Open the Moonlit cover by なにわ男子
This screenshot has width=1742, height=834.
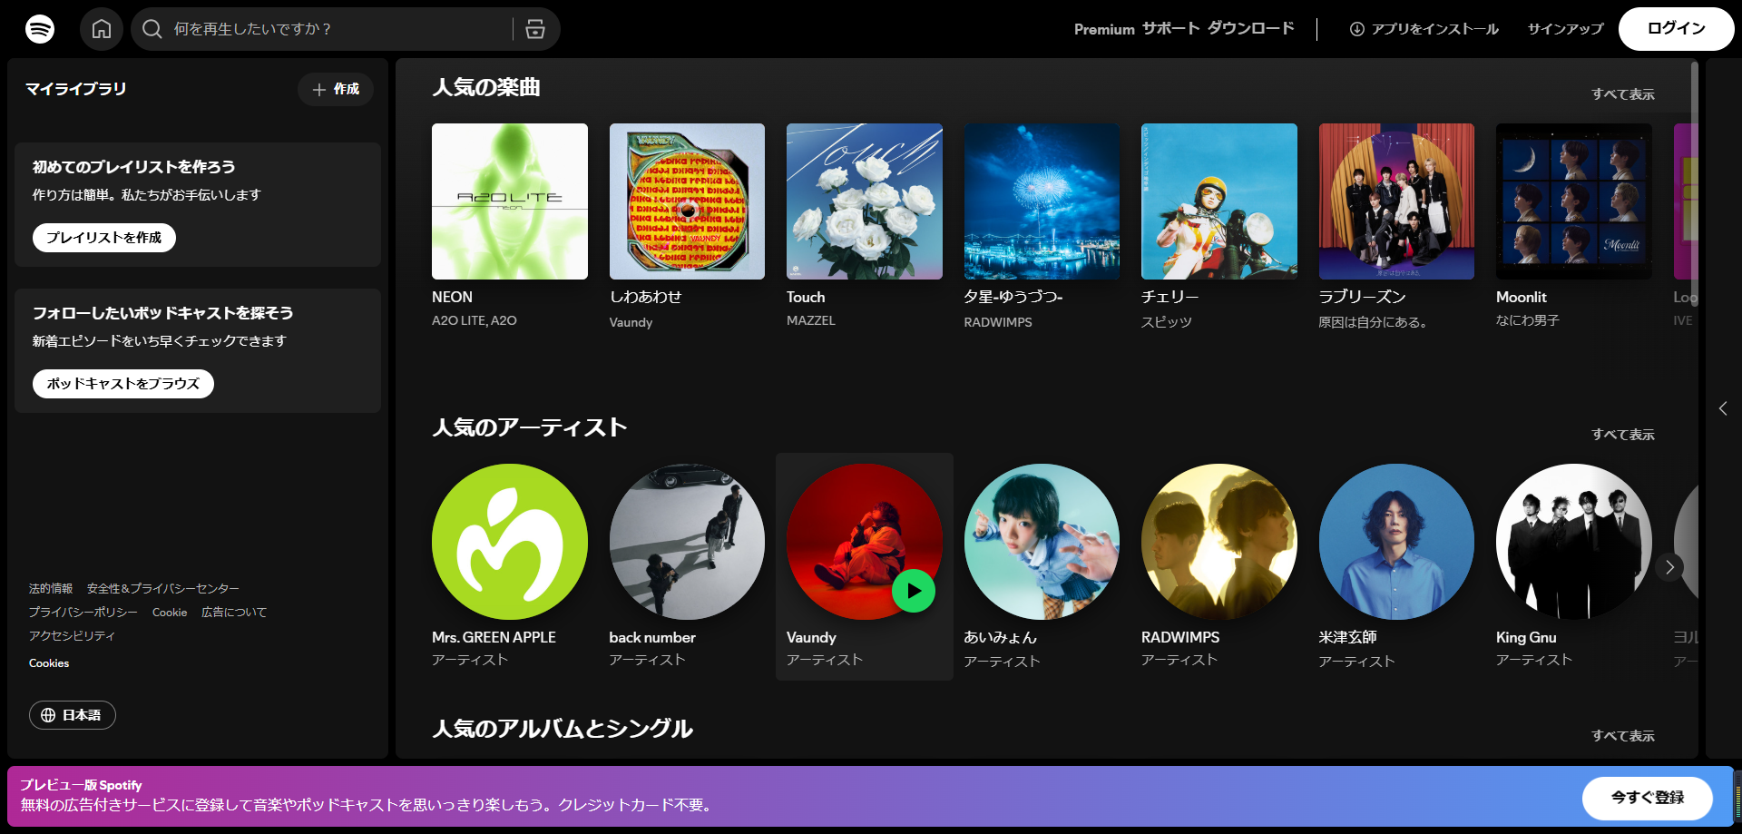1574,201
